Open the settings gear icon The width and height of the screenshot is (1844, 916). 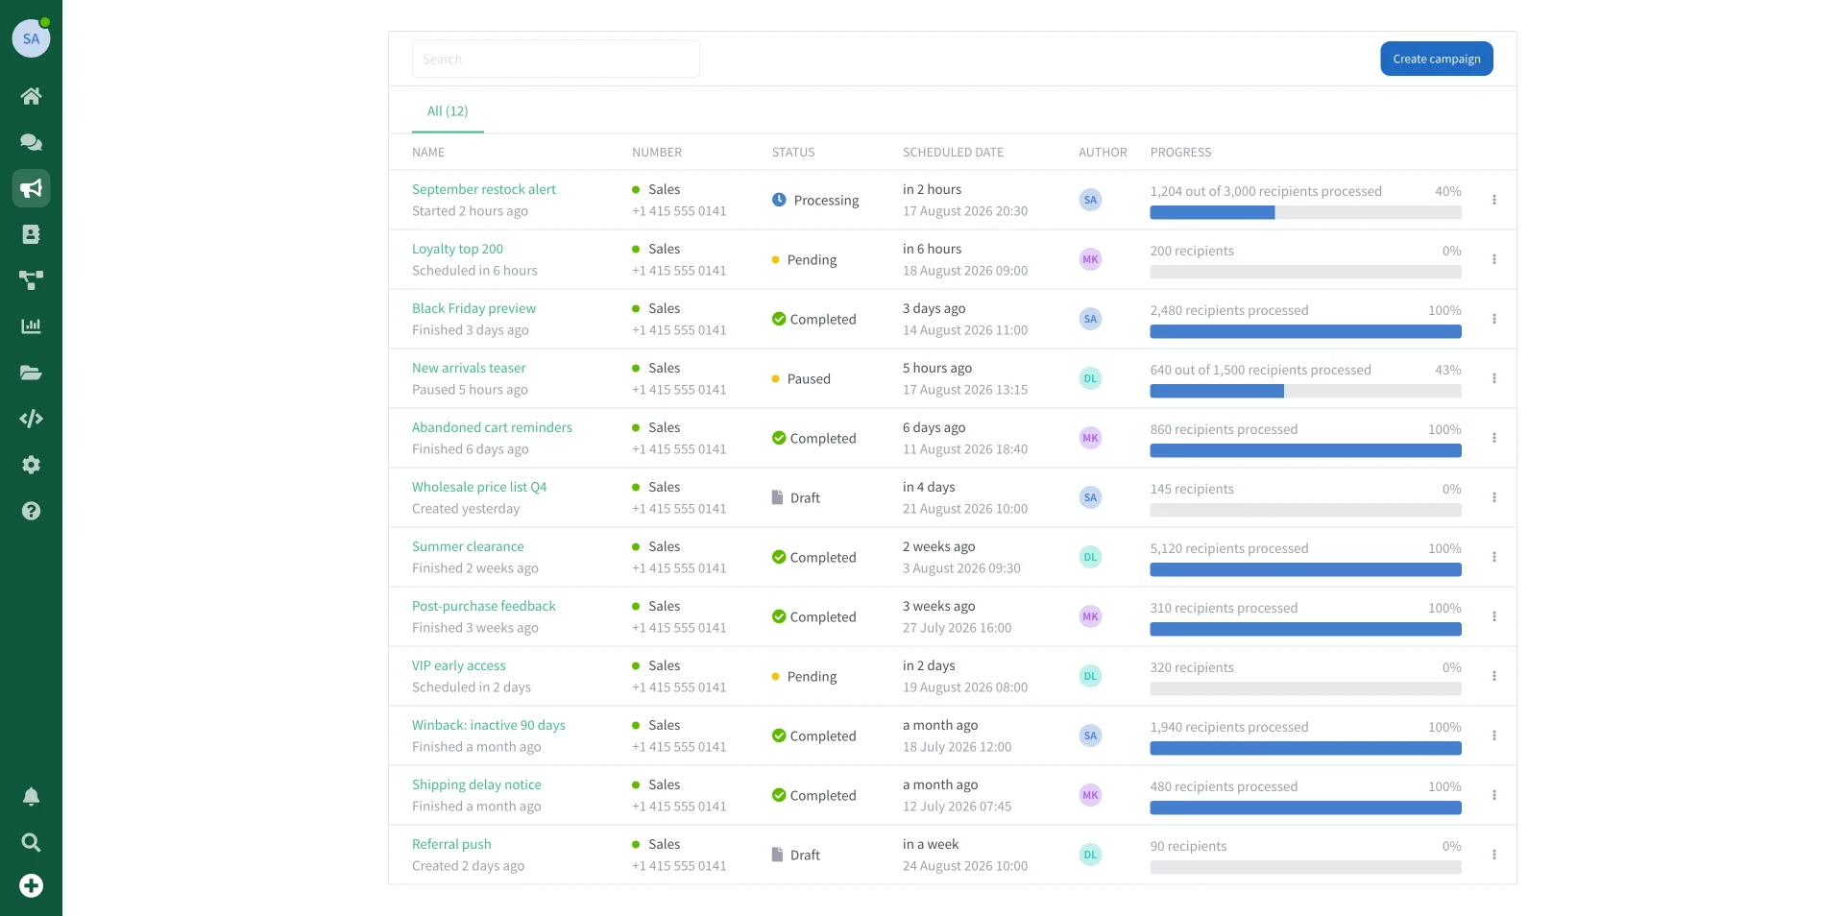click(x=31, y=465)
